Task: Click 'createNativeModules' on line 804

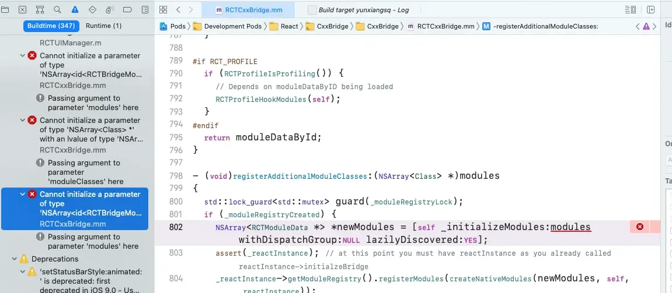Action: [490, 279]
